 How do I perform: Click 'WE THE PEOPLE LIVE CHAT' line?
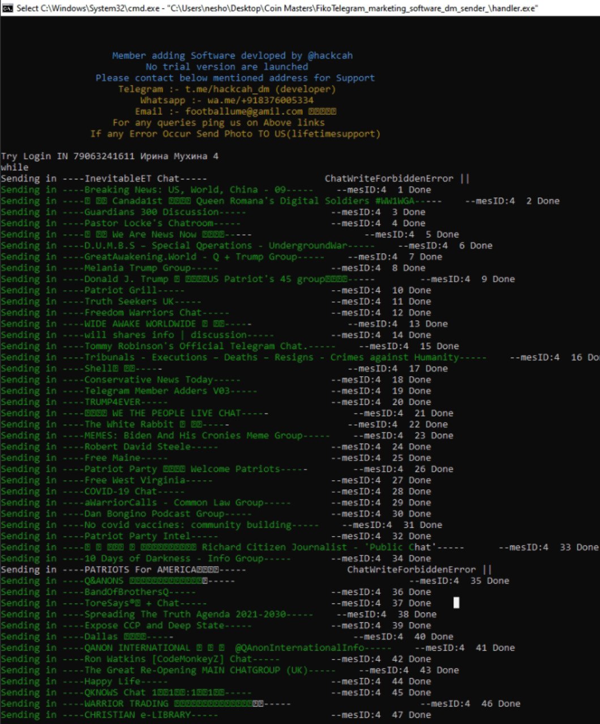[x=227, y=413]
